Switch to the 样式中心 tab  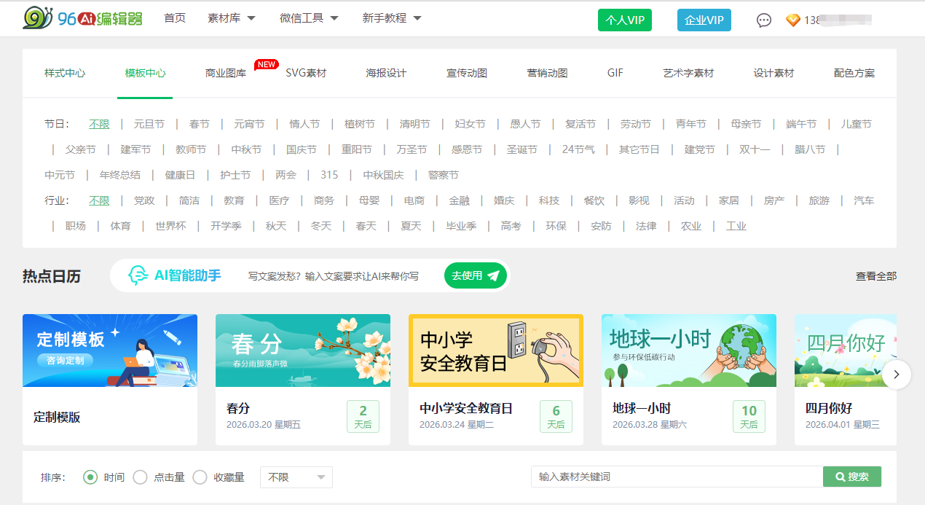pyautogui.click(x=65, y=73)
